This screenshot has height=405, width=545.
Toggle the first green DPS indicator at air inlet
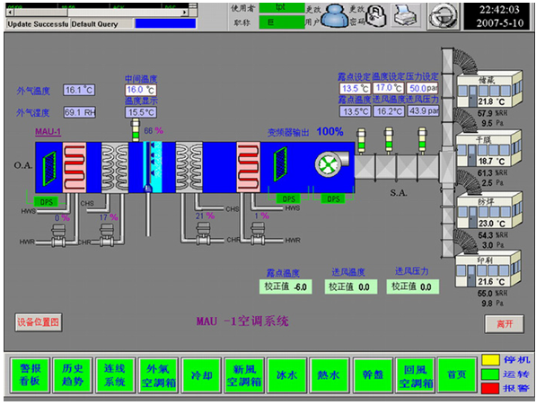pos(48,200)
